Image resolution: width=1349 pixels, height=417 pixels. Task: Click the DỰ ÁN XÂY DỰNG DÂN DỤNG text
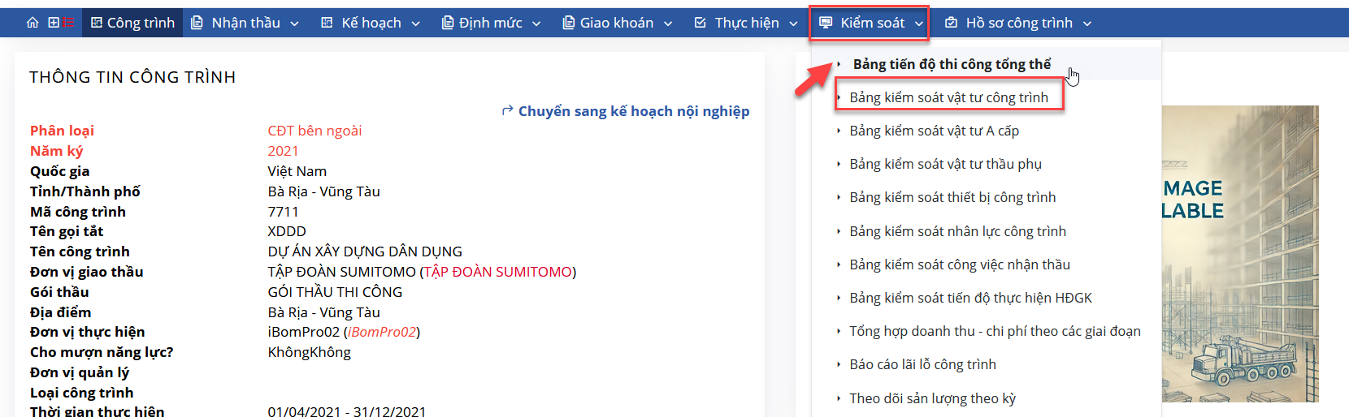tap(365, 251)
